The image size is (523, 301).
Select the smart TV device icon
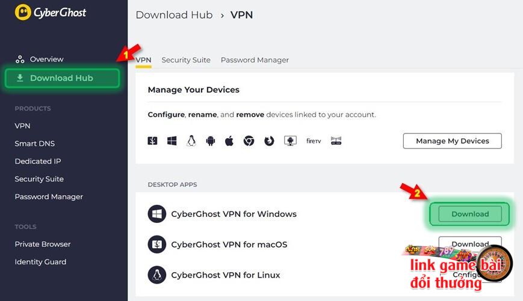tap(290, 141)
